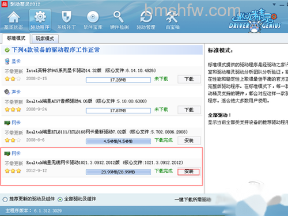Click the 全部驱动: help panel heading
Viewport: 288px width, 216px height.
(219, 115)
